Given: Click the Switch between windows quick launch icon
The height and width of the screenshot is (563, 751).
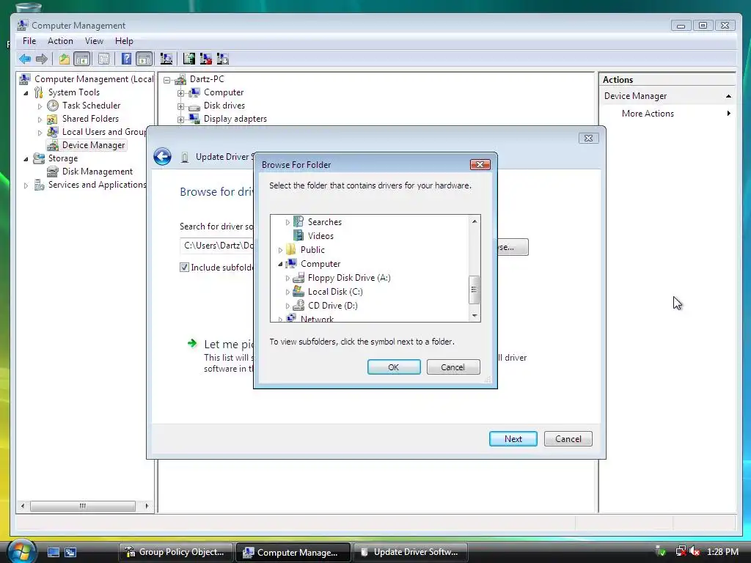Looking at the screenshot, I should pos(70,552).
